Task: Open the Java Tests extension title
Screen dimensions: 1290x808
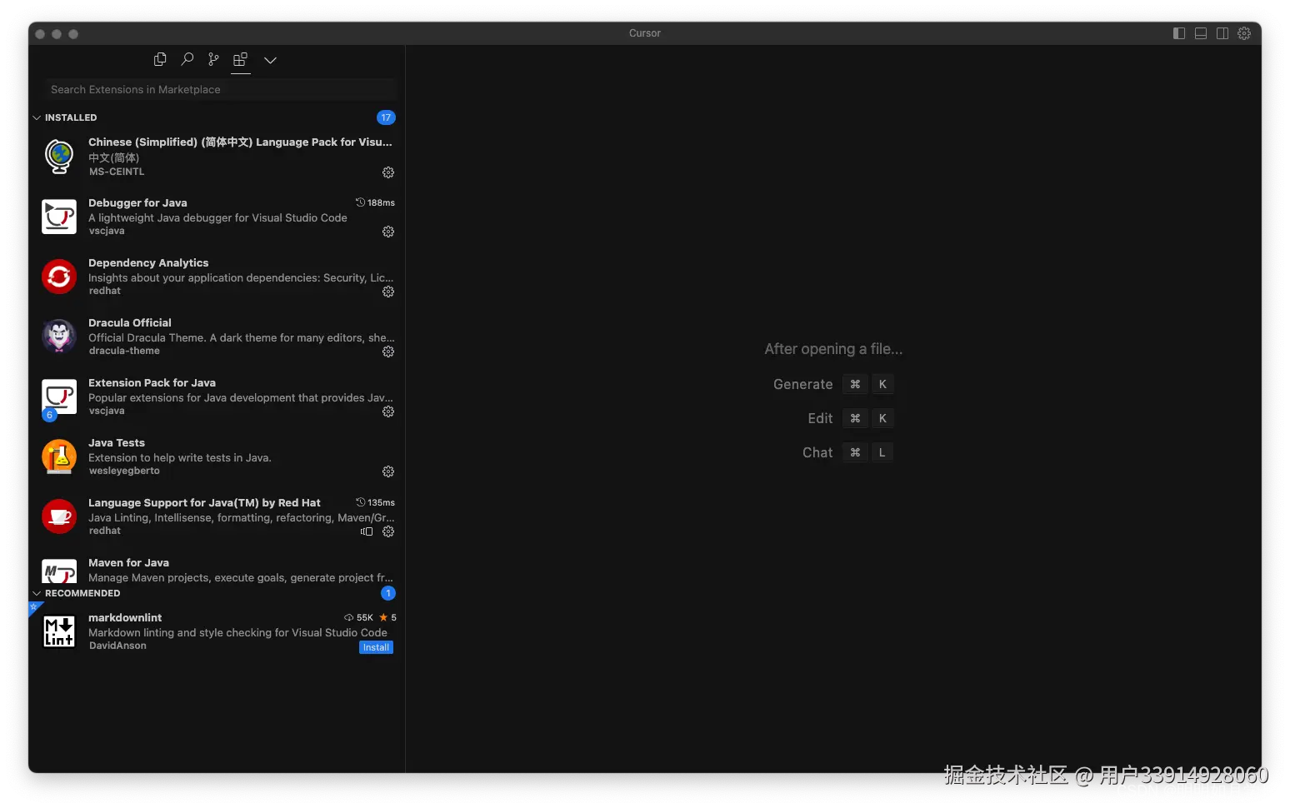Action: (x=117, y=442)
